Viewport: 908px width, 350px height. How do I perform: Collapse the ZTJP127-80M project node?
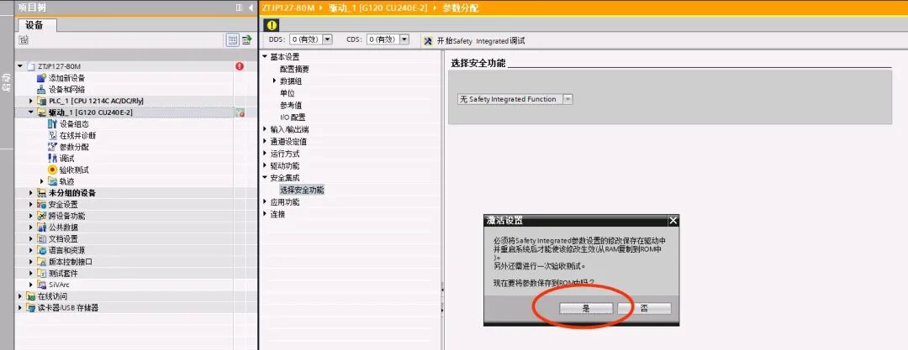click(20, 66)
